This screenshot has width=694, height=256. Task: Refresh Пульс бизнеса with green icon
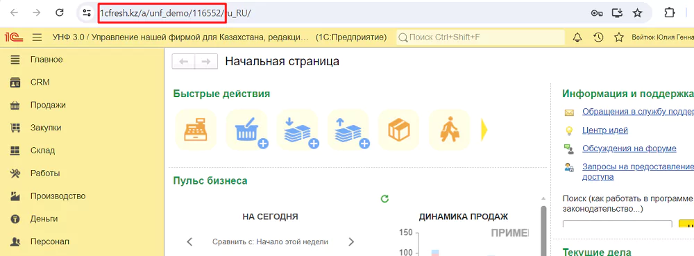coord(384,199)
